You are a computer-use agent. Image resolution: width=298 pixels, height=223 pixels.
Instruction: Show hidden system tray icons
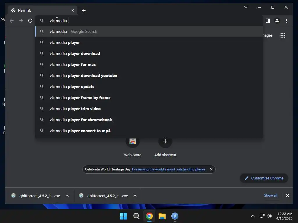point(253,216)
